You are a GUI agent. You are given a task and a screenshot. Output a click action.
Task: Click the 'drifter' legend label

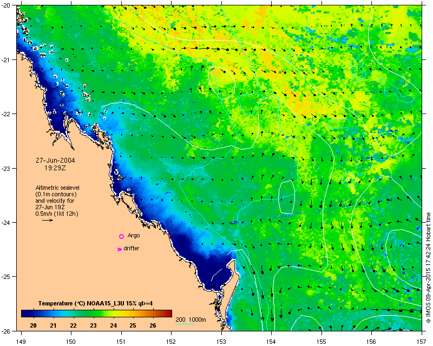tap(131, 248)
